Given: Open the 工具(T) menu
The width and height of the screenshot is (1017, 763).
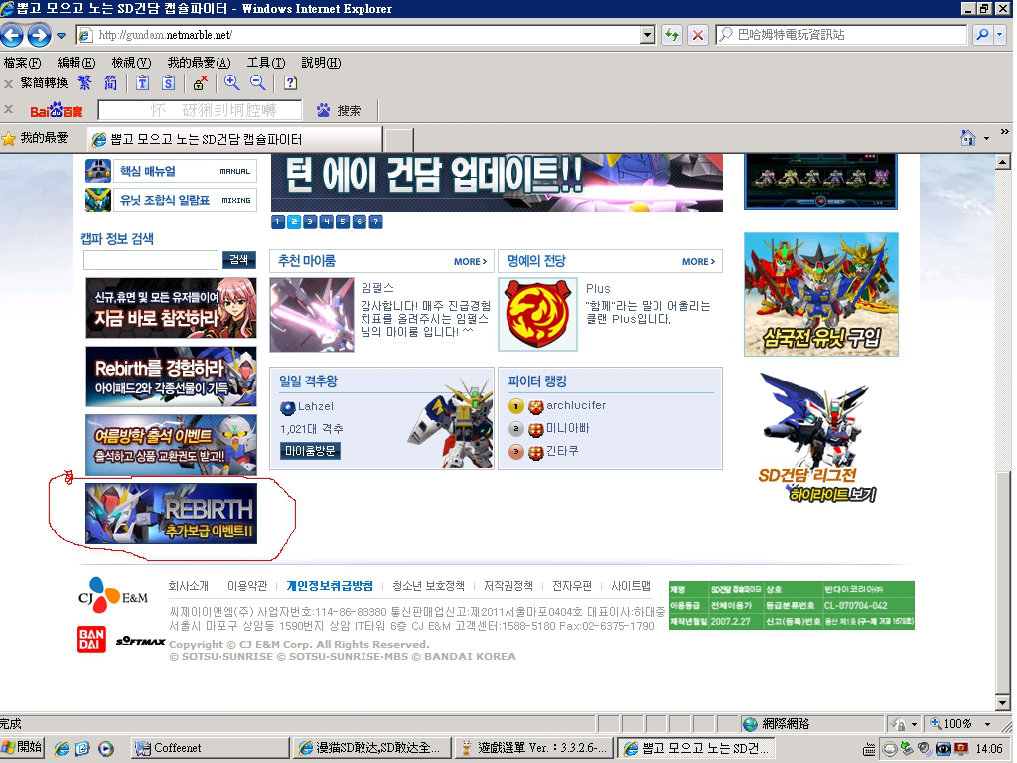Looking at the screenshot, I should point(266,63).
